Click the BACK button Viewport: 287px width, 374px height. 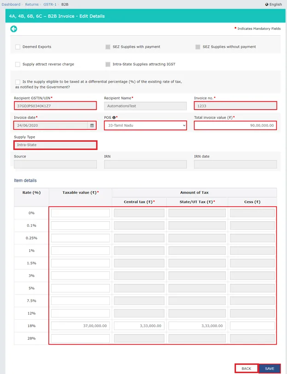246,368
